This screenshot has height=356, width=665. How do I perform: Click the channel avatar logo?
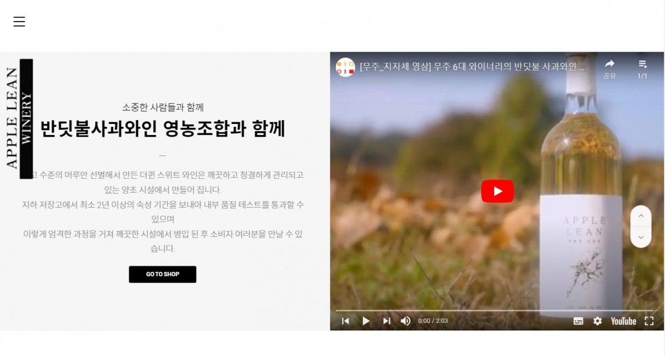(345, 67)
